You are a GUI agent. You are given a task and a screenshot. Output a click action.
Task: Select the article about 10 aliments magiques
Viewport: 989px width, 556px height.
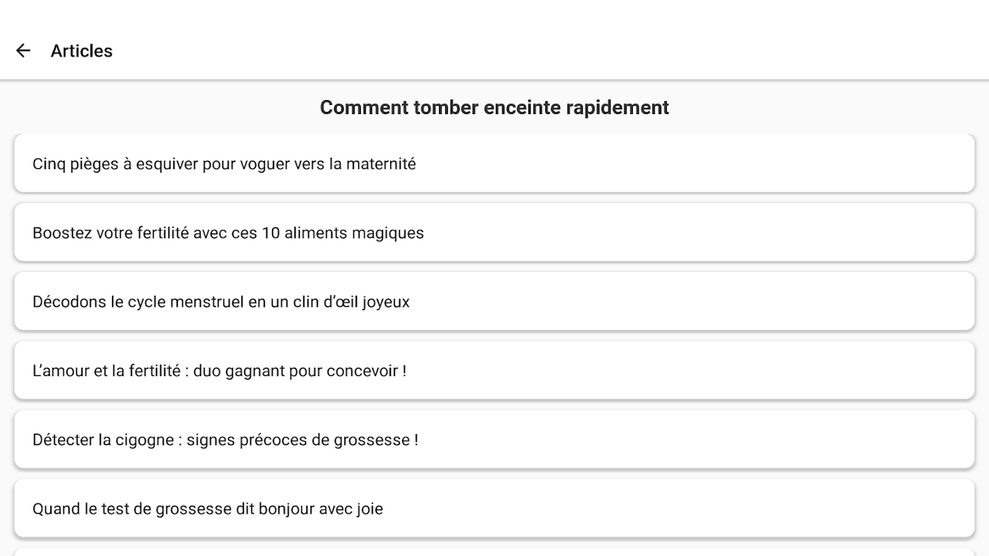pos(228,233)
